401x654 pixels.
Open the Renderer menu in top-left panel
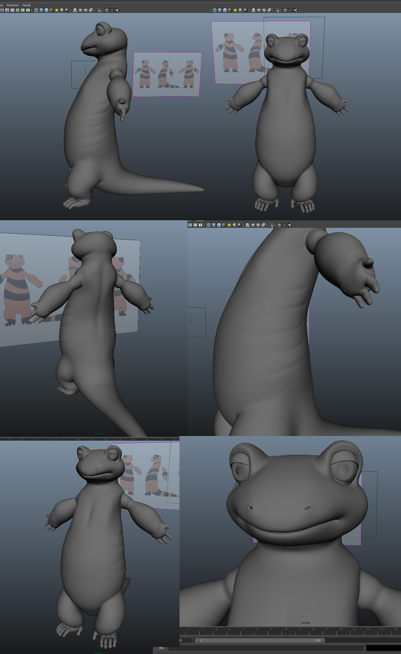tap(13, 5)
